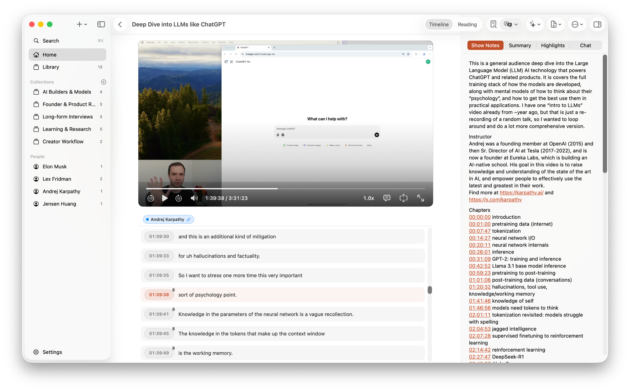Screen dimensions: 630x391
Task: Click bookmark flag on 01:39:41 line
Action: click(174, 310)
